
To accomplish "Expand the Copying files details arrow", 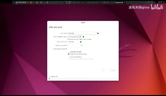I will click(50, 77).
